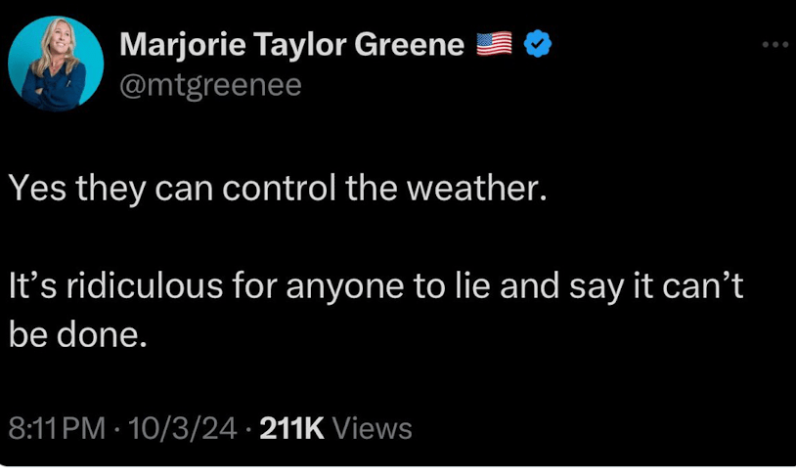The height and width of the screenshot is (475, 796).
Task: Click the @mtgreenee handle
Action: (209, 86)
